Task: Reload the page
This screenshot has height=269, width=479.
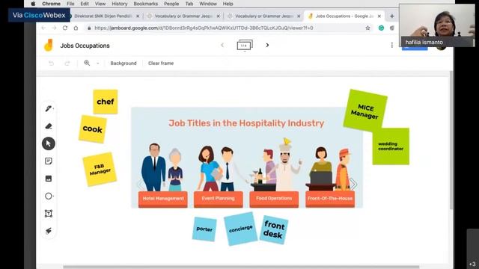Action: pos(65,28)
